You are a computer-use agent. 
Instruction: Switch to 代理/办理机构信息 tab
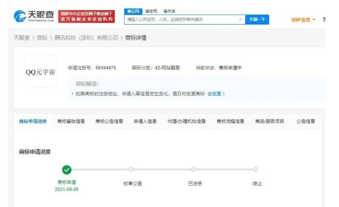187,121
